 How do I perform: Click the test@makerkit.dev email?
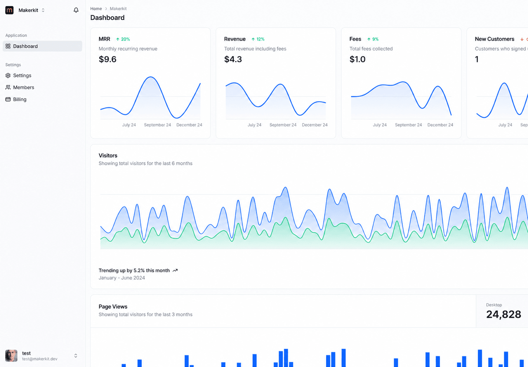[x=40, y=359]
